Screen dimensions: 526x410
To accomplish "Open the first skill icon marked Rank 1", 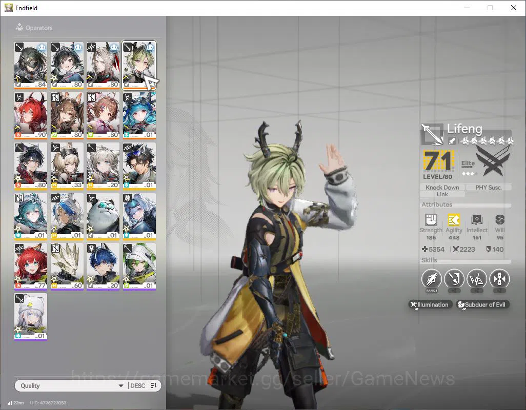I will [x=431, y=279].
